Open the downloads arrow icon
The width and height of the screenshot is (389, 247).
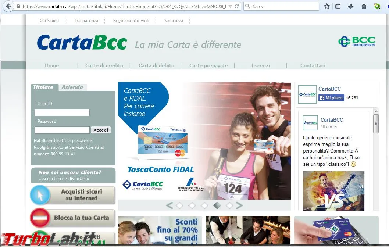[350, 7]
